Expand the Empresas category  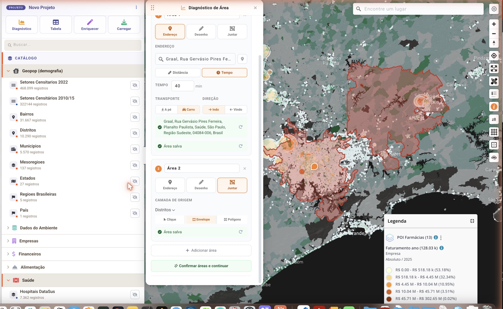8,241
